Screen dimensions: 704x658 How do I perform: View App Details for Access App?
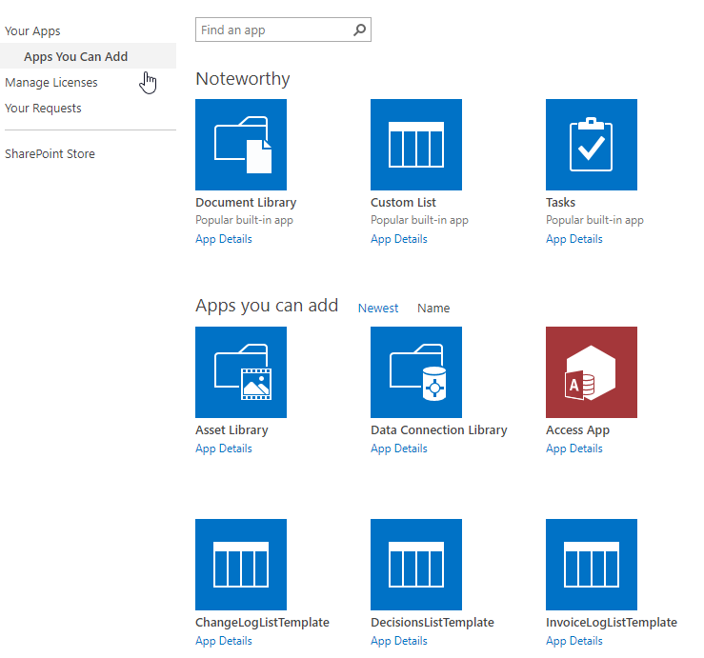click(x=574, y=449)
